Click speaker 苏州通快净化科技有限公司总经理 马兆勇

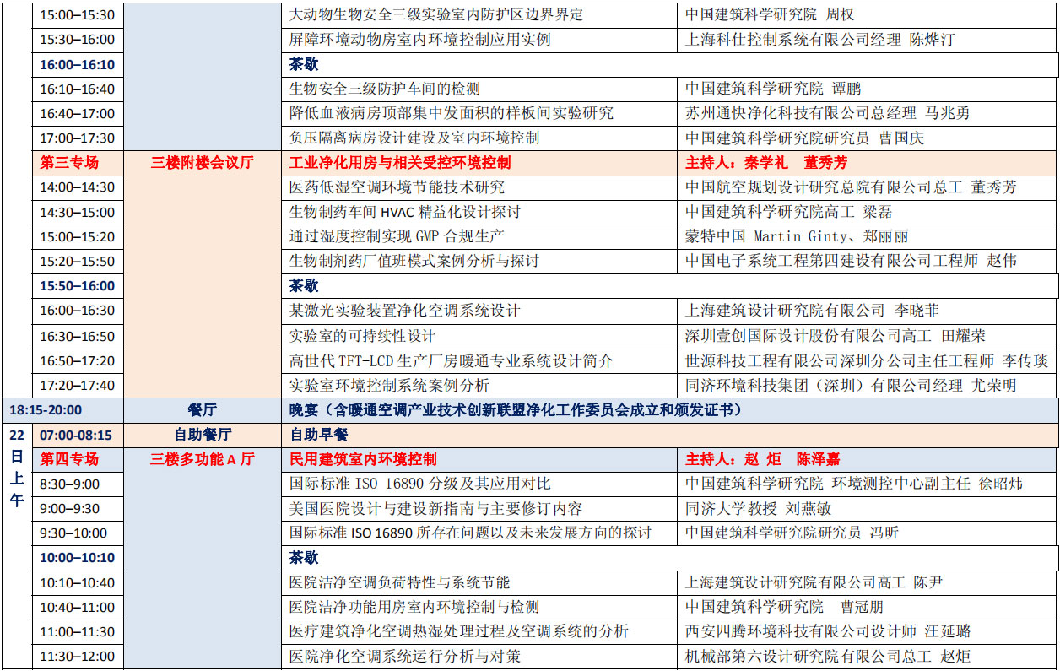[x=828, y=113]
